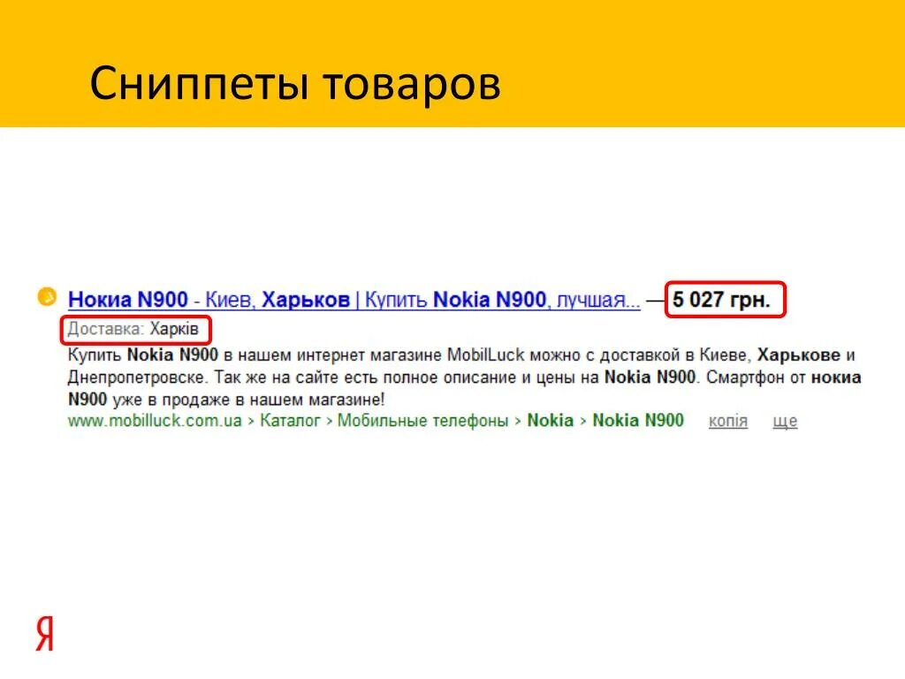Click the Сниппеты товаров slide title
Viewport: 905px width, 679px height.
coord(295,84)
